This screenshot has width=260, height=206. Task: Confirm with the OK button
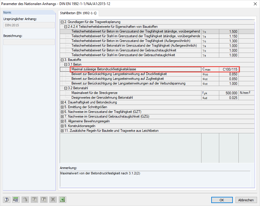pyautogui.click(x=222, y=200)
